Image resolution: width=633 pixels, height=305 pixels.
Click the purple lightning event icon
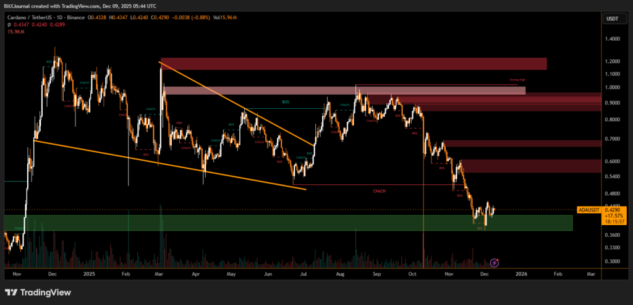tap(493, 262)
